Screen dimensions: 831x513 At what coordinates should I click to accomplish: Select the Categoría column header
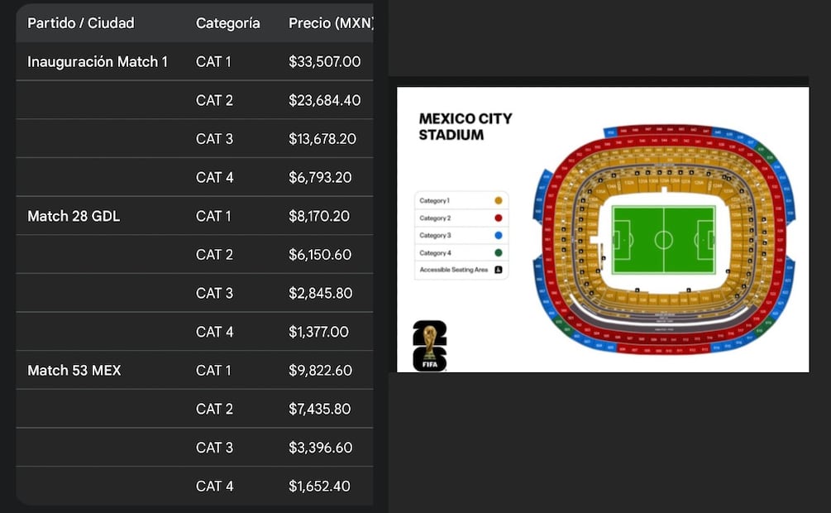227,23
